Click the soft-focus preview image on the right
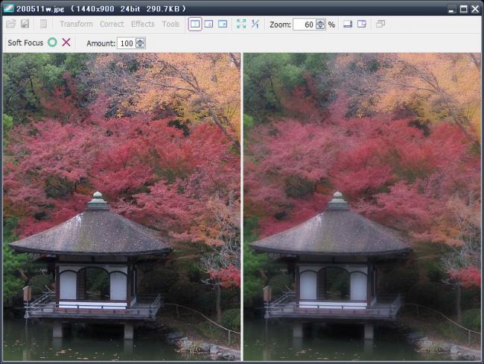Screen dimensions: 484x364 coord(362,207)
